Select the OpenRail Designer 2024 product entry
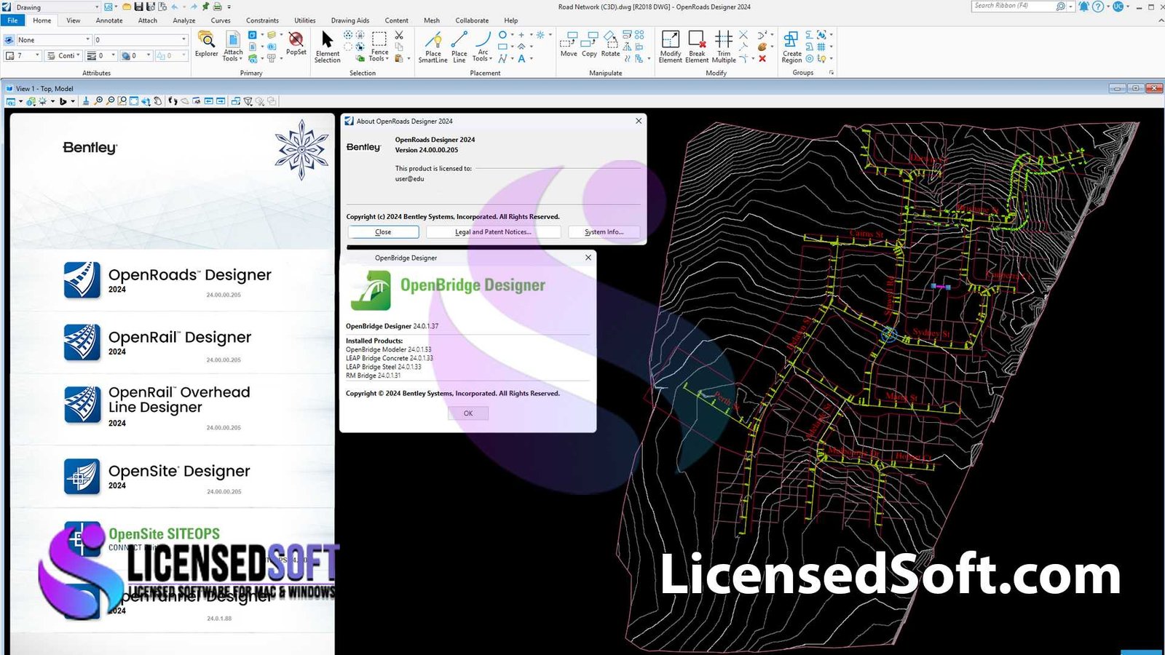The image size is (1165, 655). click(x=173, y=344)
